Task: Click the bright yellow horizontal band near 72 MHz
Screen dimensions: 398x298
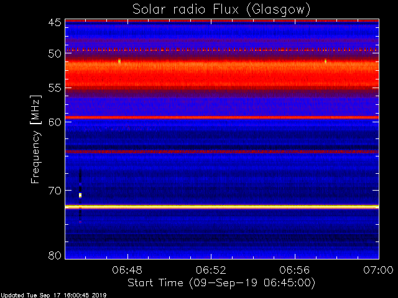Action: 222,207
